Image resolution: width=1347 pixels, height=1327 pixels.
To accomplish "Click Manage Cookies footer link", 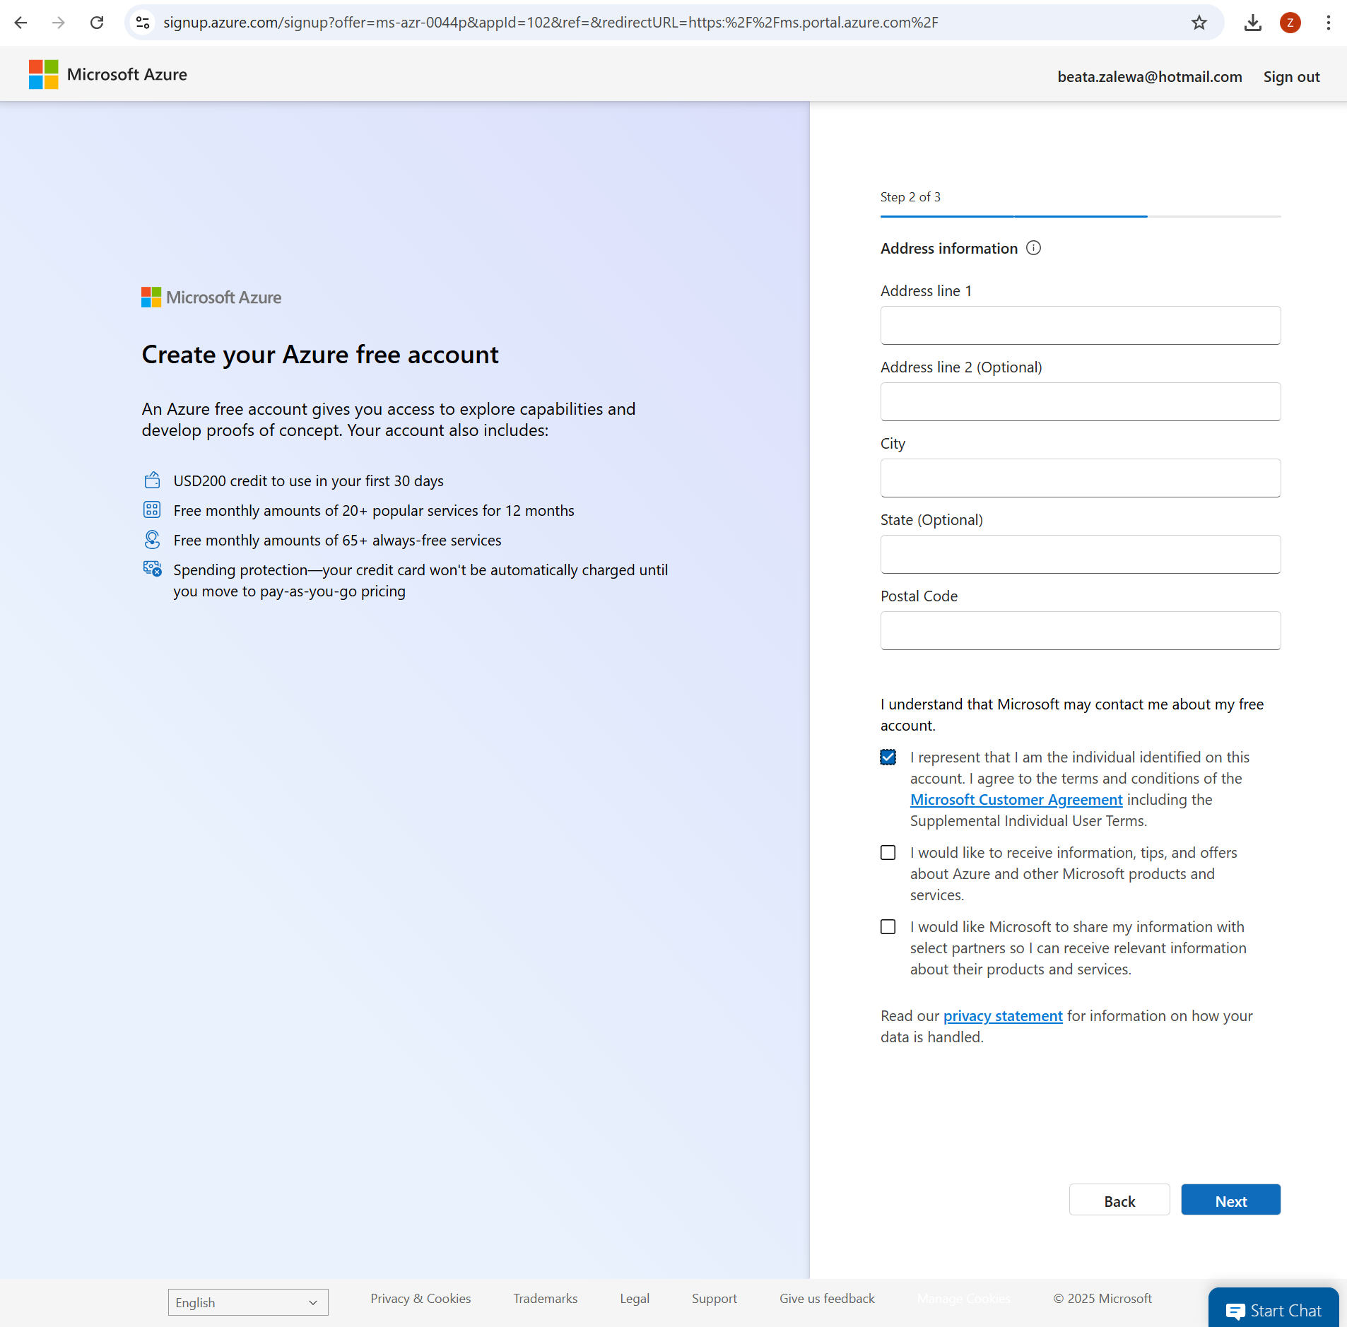I will (x=964, y=1298).
